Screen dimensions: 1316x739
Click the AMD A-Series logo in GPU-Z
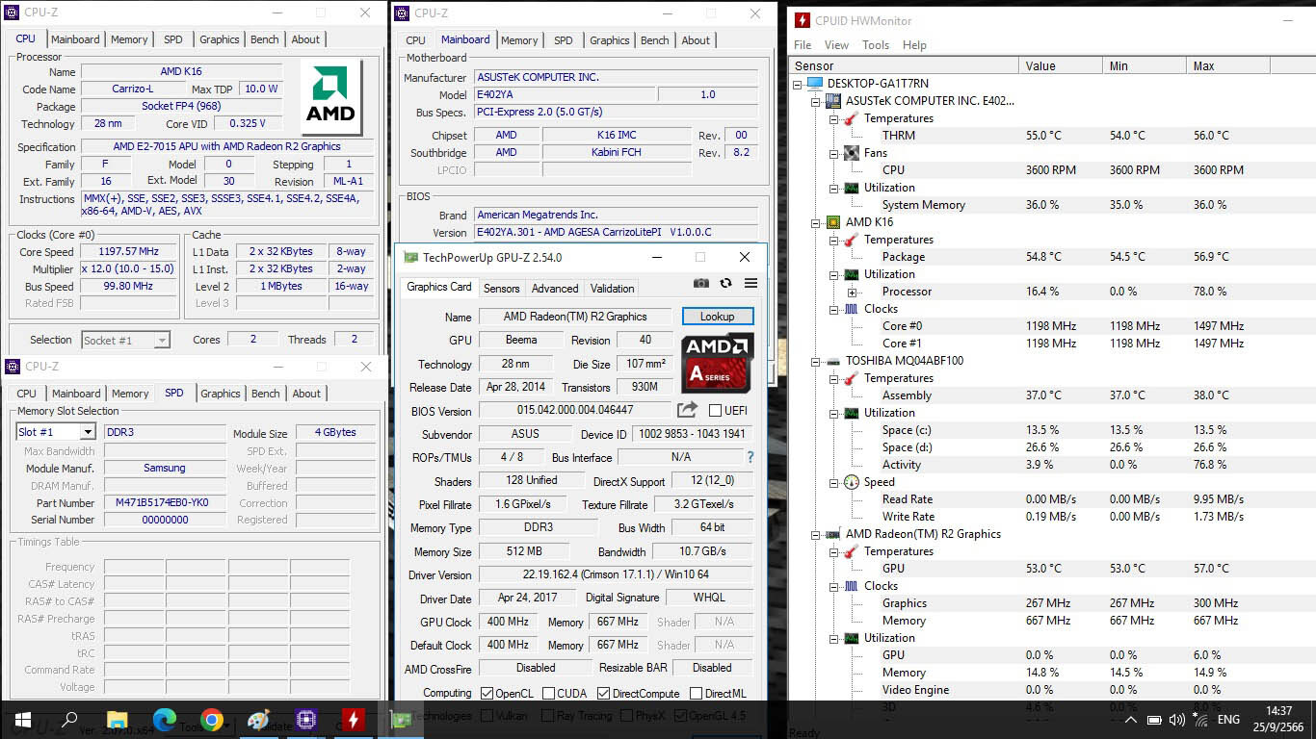point(717,364)
